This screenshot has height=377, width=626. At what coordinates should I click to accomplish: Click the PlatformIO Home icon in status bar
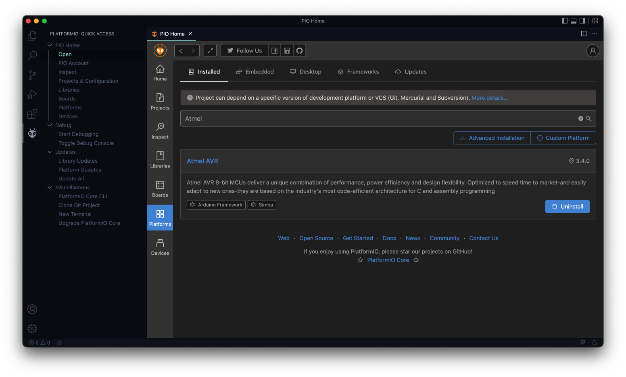tap(59, 343)
